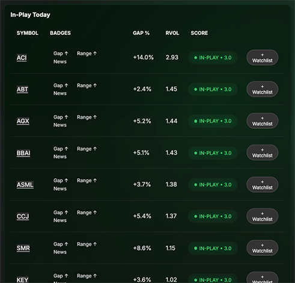
Task: Click the 1.43 RVOL value
Action: [171, 153]
